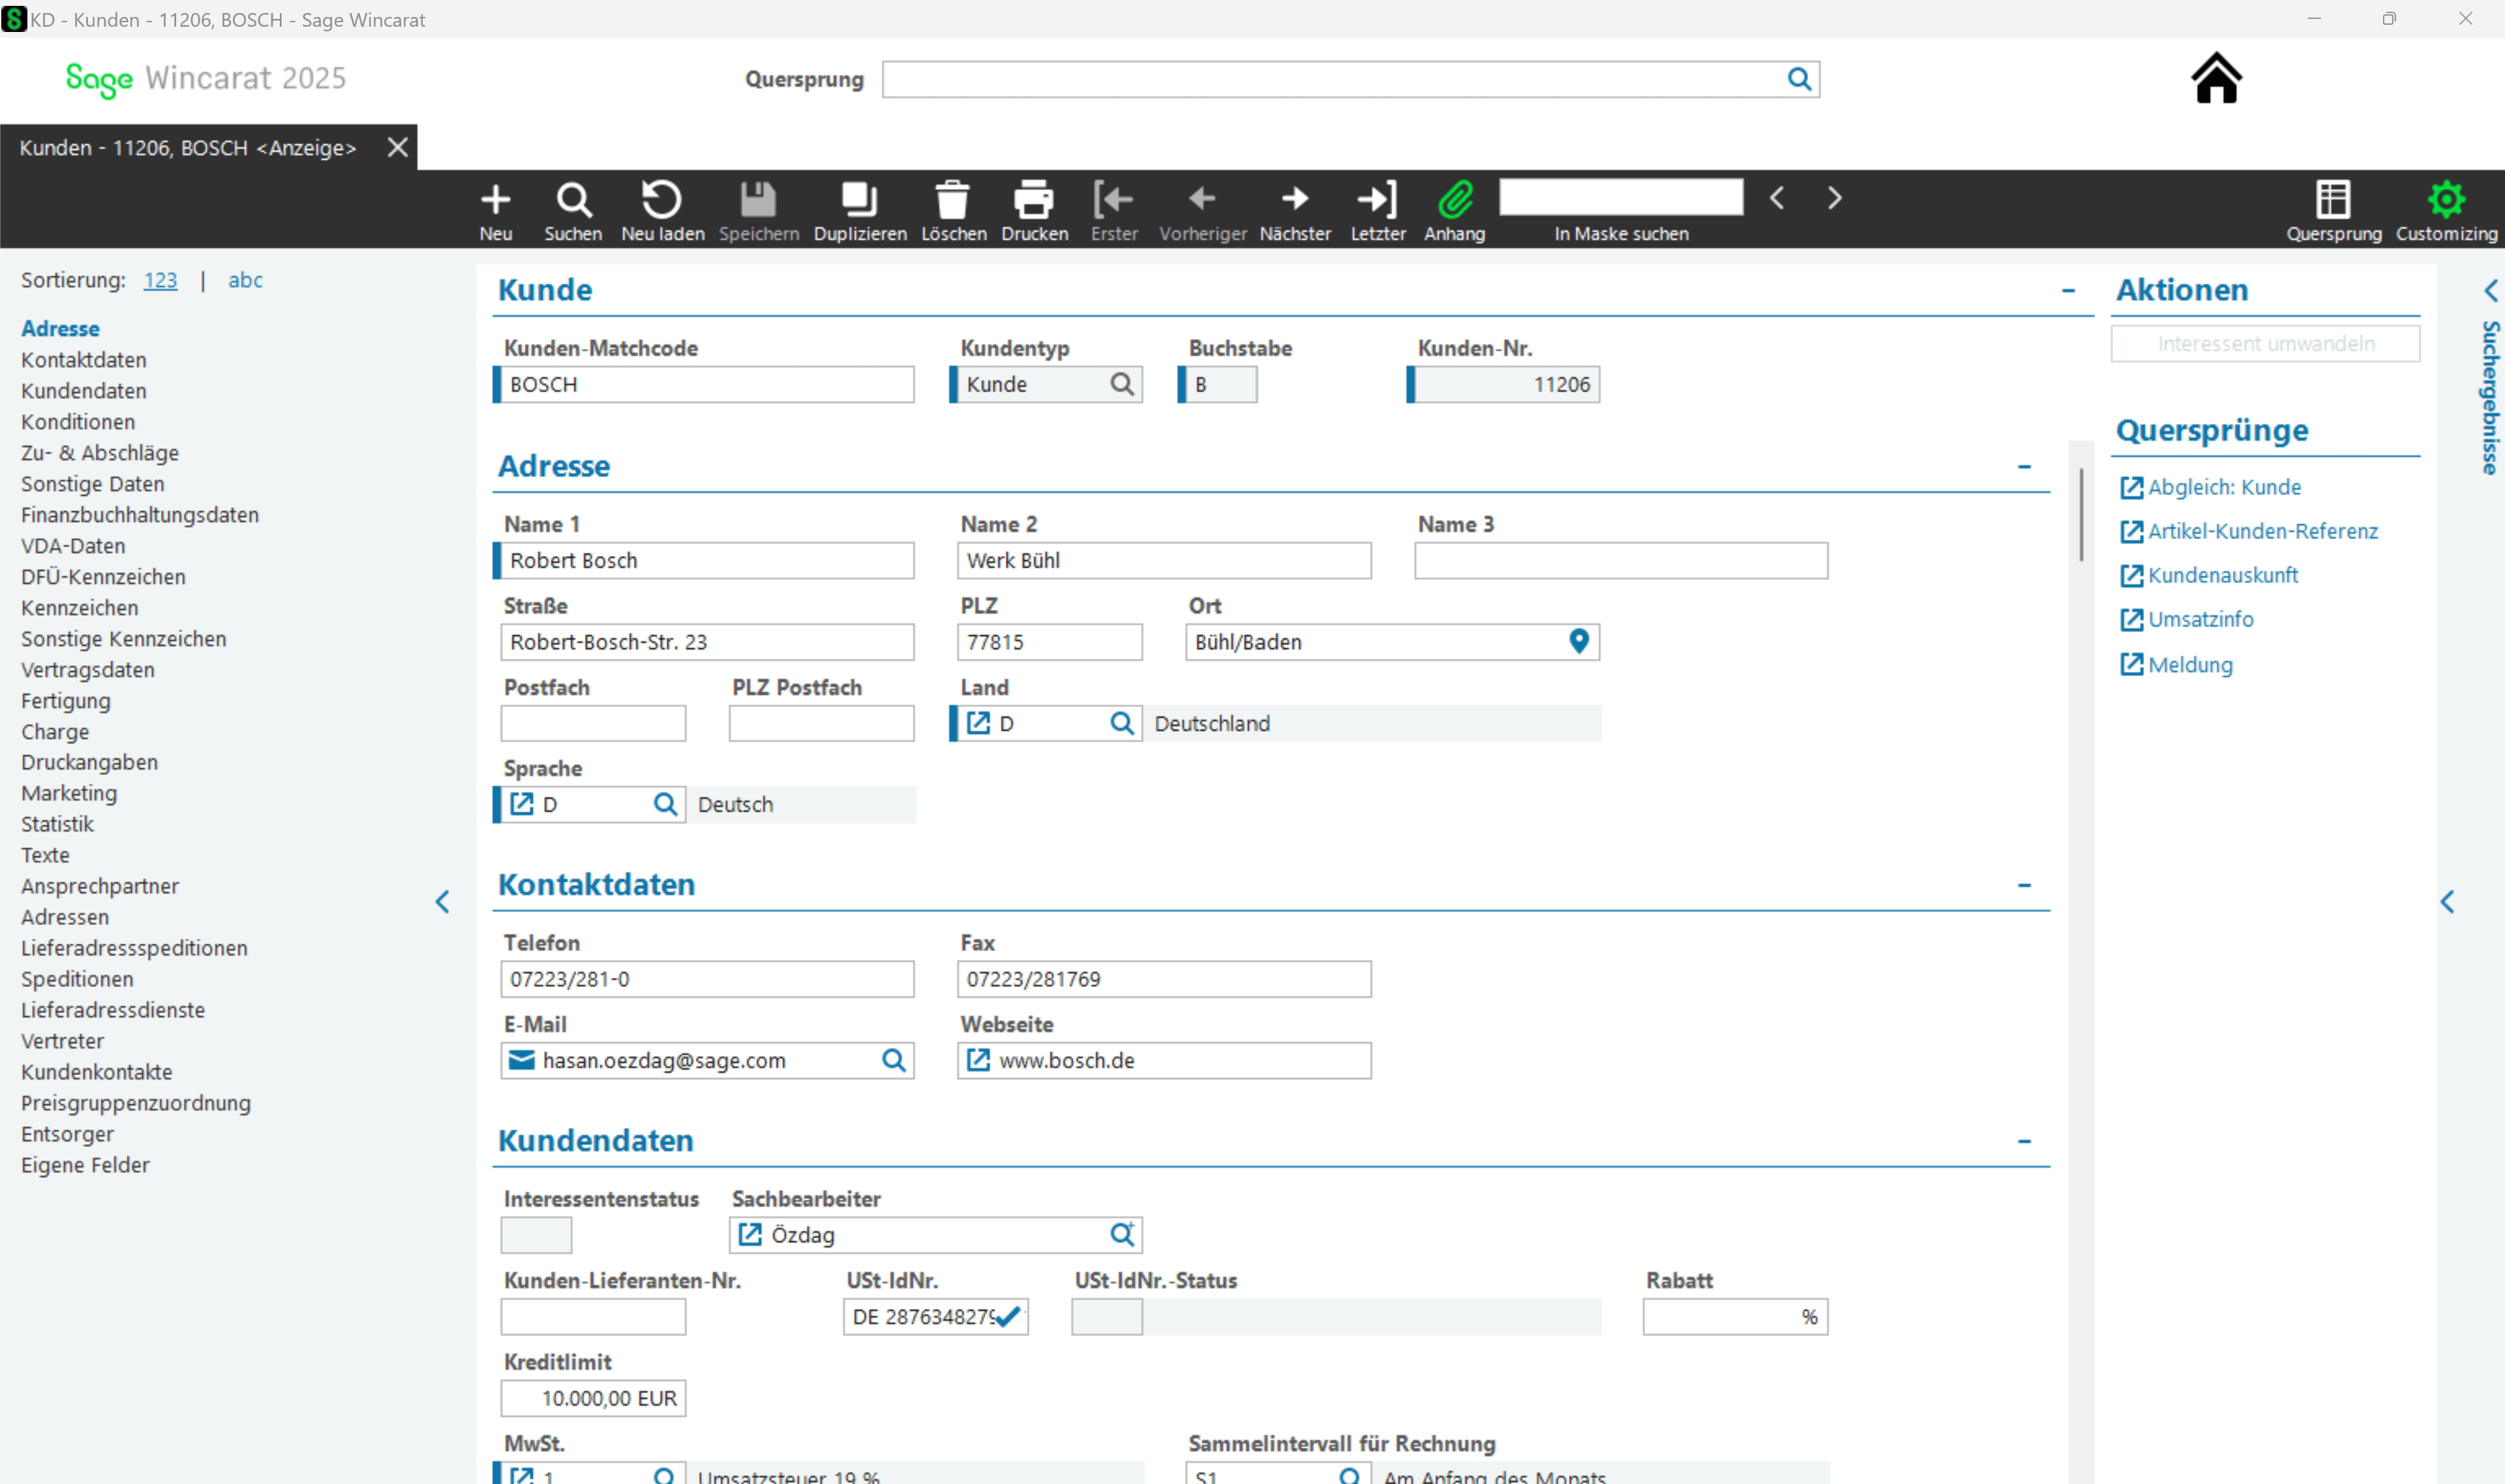Click Interessent umwandeln button
The image size is (2505, 1484).
[2265, 344]
